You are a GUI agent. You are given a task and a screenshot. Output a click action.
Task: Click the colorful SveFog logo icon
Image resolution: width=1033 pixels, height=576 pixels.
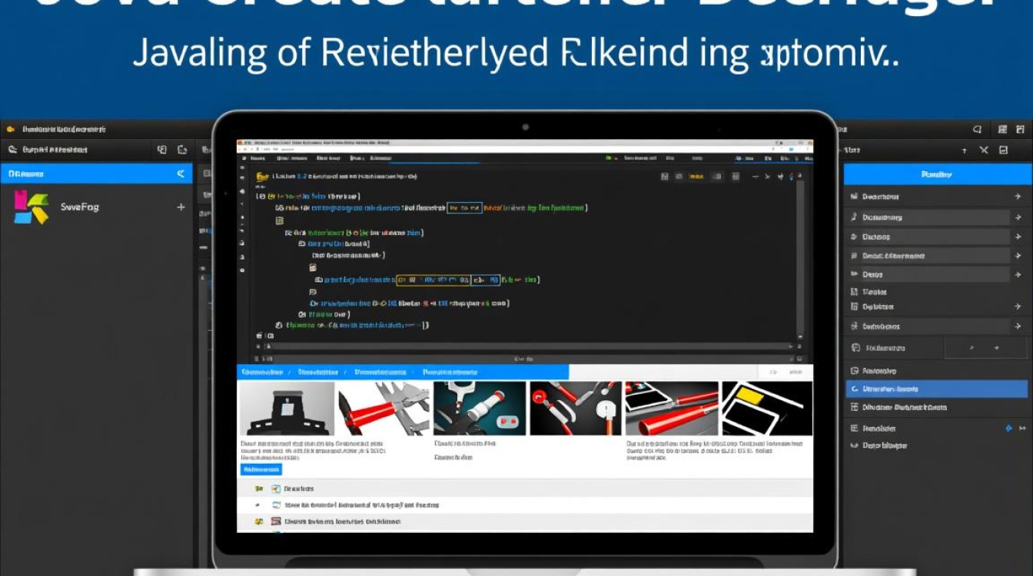pos(31,207)
